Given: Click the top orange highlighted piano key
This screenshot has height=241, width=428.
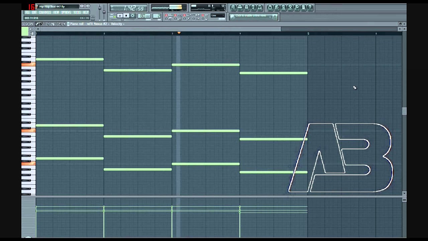Looking at the screenshot, I should pyautogui.click(x=28, y=65).
